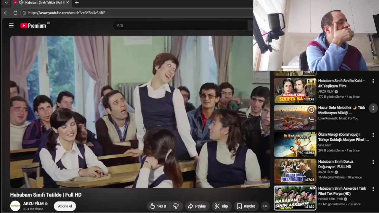This screenshot has width=379, height=213.
Task: Open Love Romantic Music For You channel
Action: (x=338, y=118)
